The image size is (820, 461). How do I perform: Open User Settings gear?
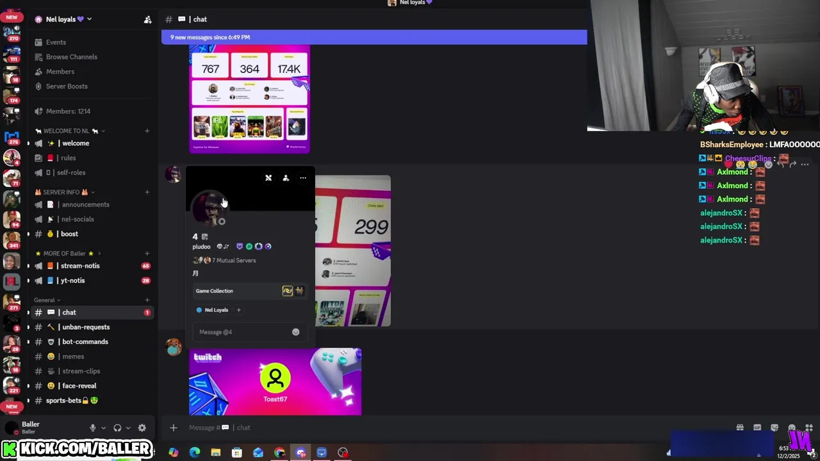[142, 428]
